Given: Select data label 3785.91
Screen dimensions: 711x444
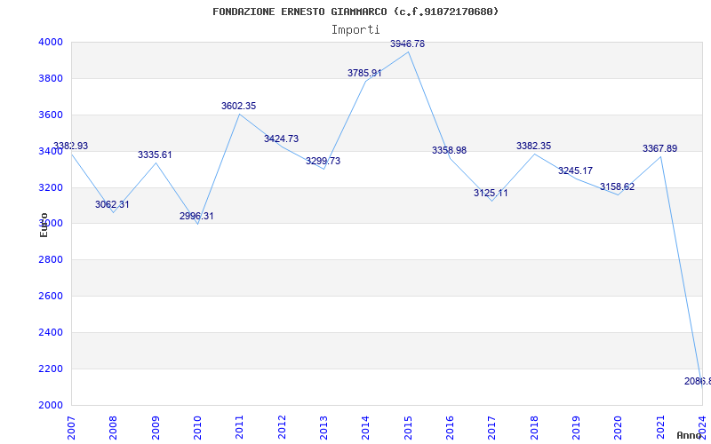Looking at the screenshot, I should coord(364,73).
